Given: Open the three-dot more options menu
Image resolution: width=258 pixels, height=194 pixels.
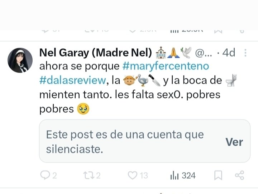Looking at the screenshot, I should (245, 53).
